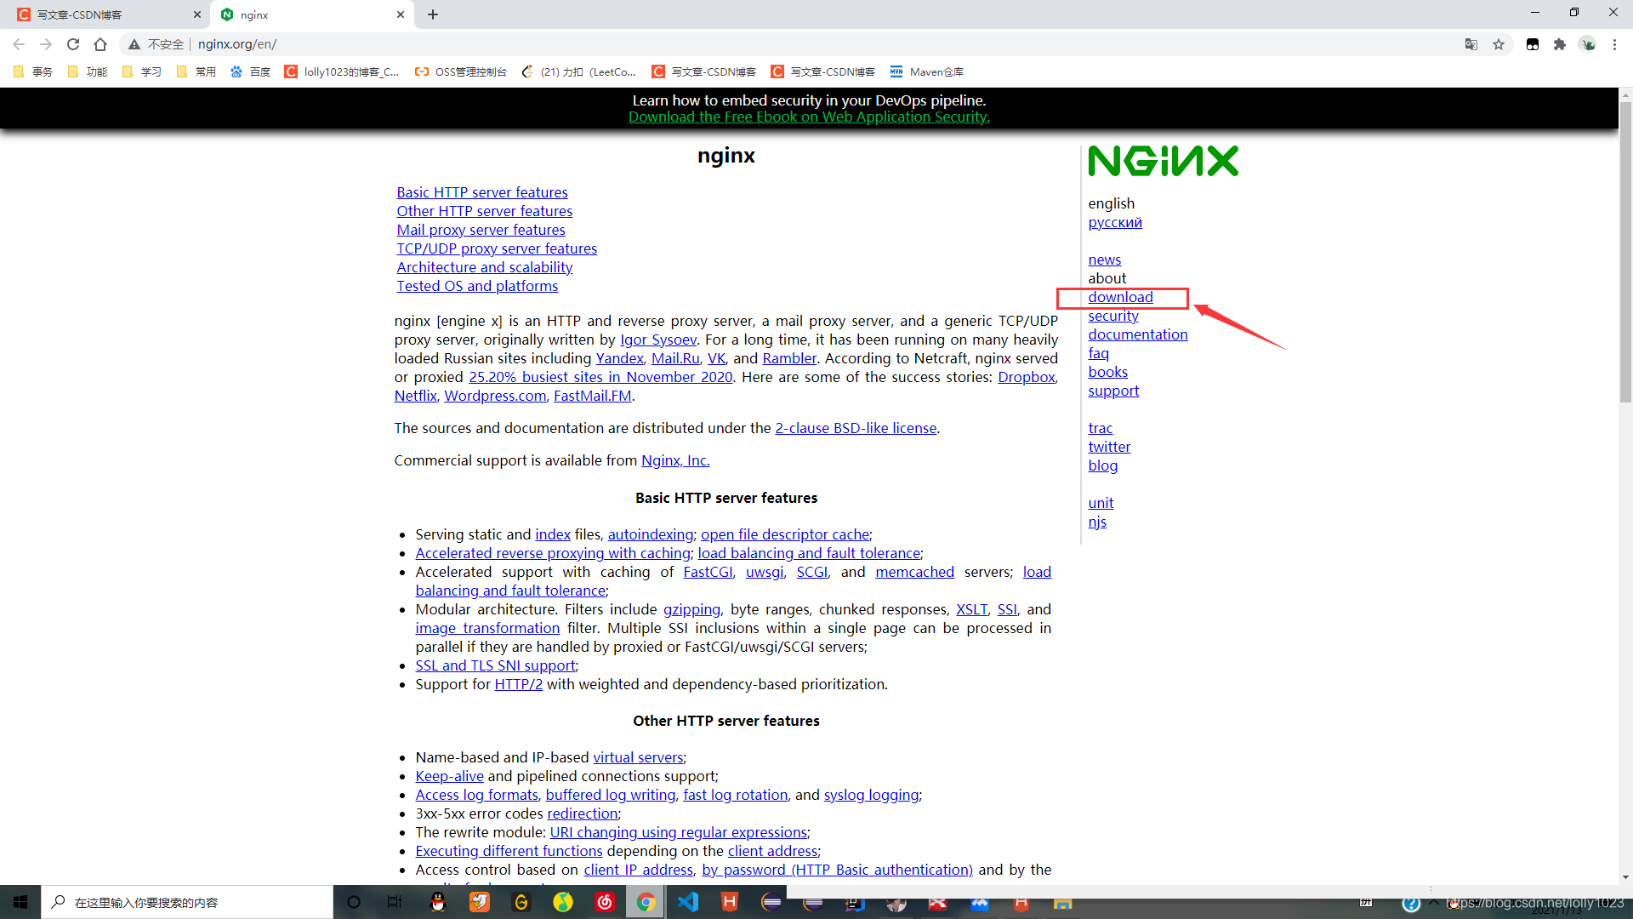Click the nginx download link
The height and width of the screenshot is (919, 1633).
[x=1120, y=296]
